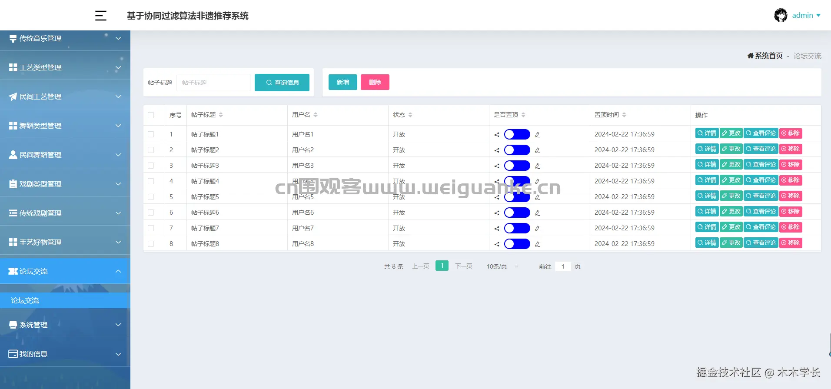Go to 系统首页 breadcrumb link
Screen dimensions: 831x389
[x=768, y=56]
